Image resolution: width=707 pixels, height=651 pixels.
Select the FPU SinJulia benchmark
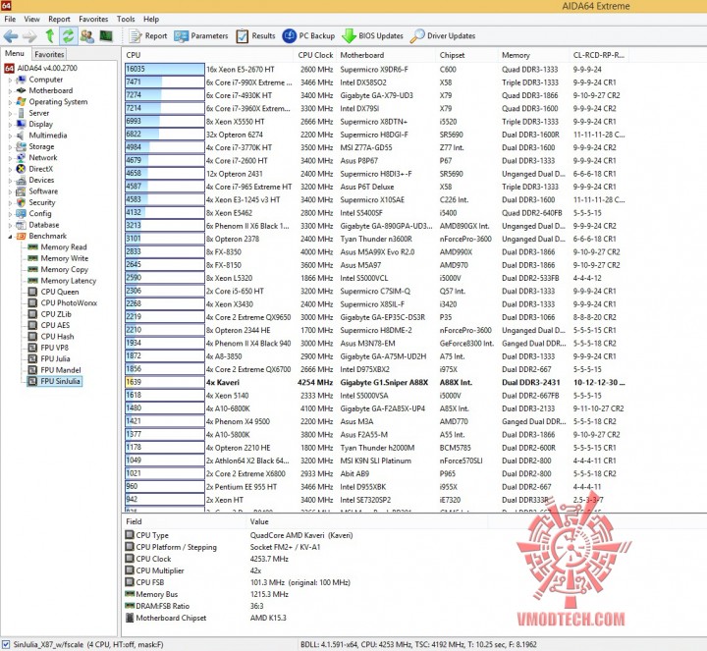(60, 381)
